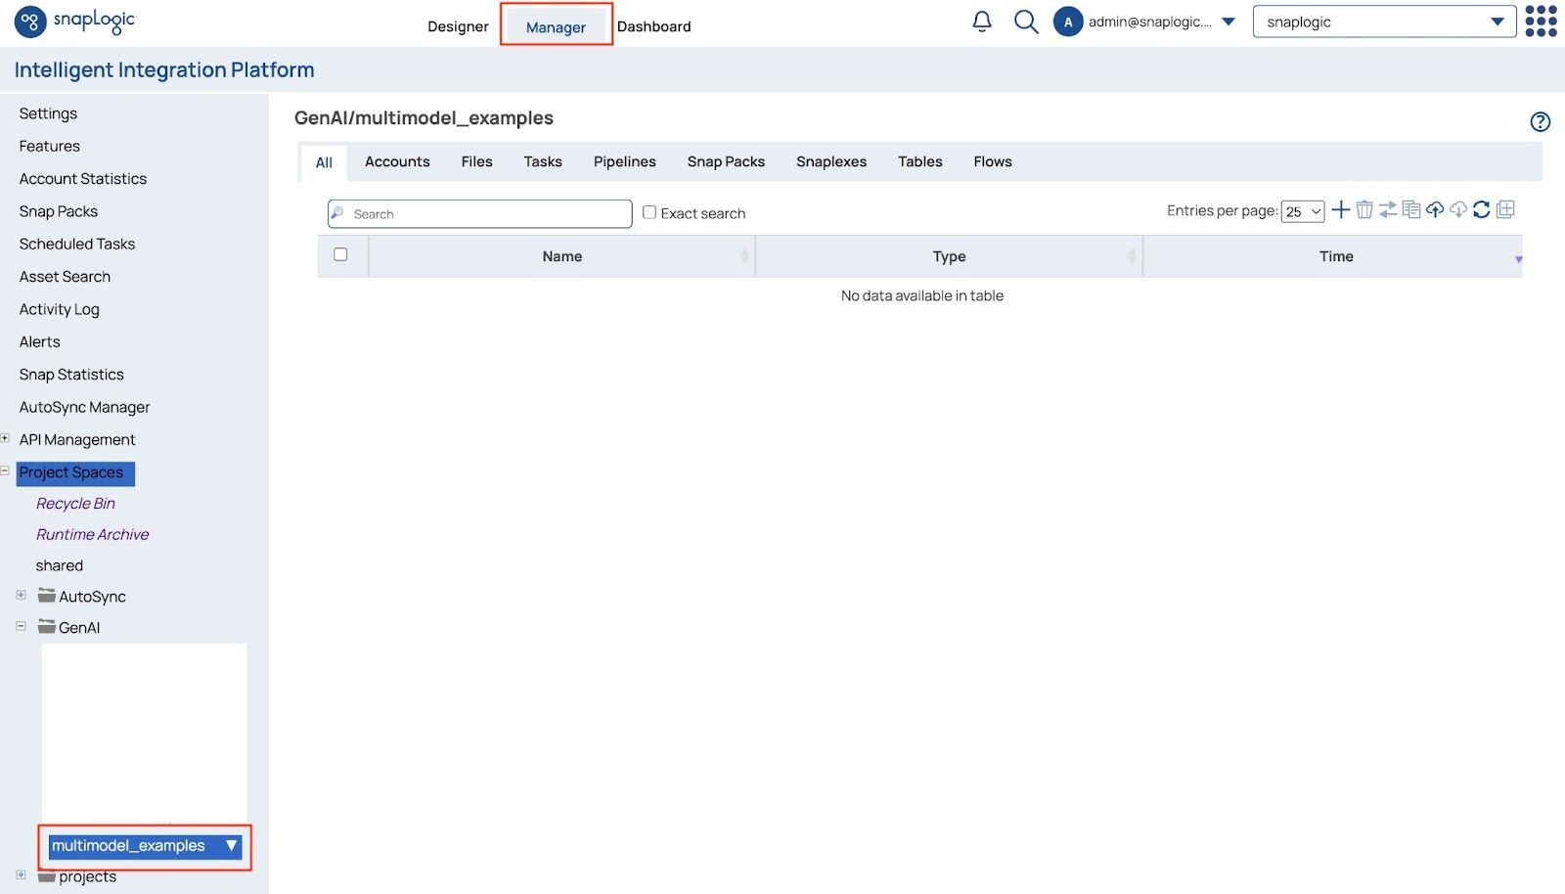Open help question mark icon
This screenshot has width=1565, height=894.
pyautogui.click(x=1540, y=121)
